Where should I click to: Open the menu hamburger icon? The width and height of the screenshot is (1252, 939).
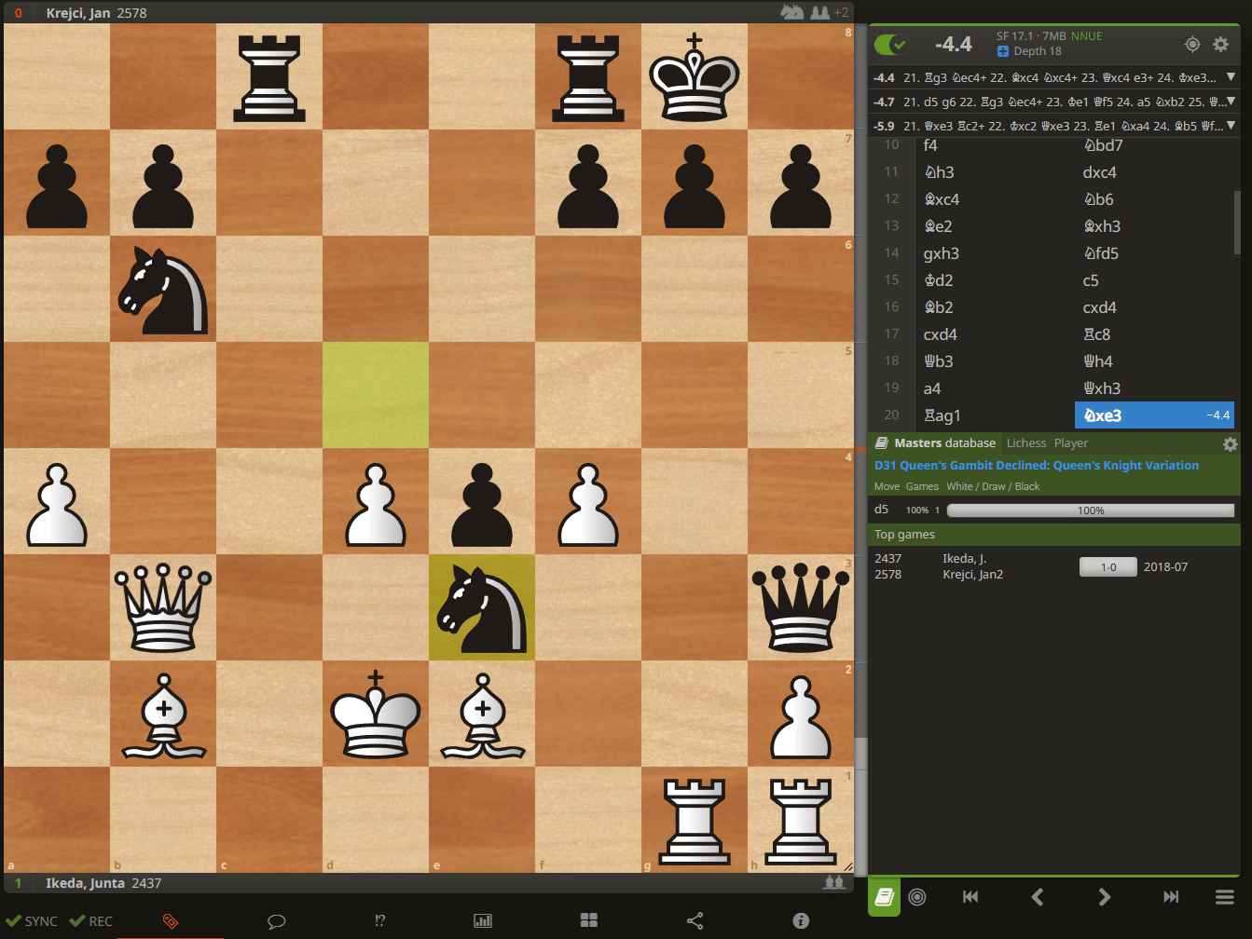1225,897
